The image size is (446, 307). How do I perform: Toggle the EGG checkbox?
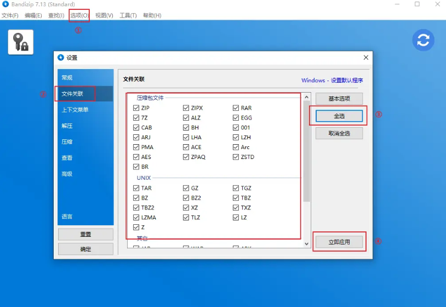[236, 117]
